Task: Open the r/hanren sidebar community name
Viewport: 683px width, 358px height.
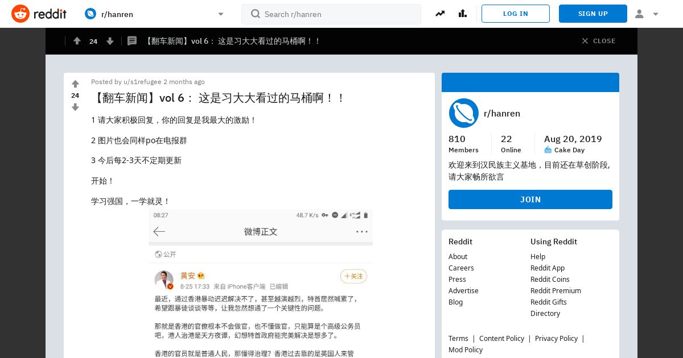Action: pos(502,113)
